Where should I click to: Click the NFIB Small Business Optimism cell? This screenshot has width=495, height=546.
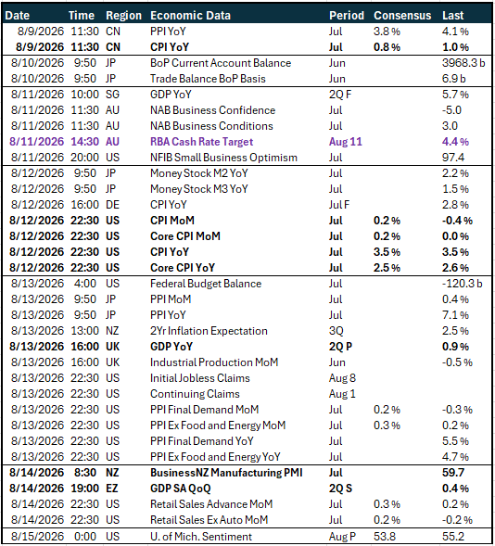[223, 158]
